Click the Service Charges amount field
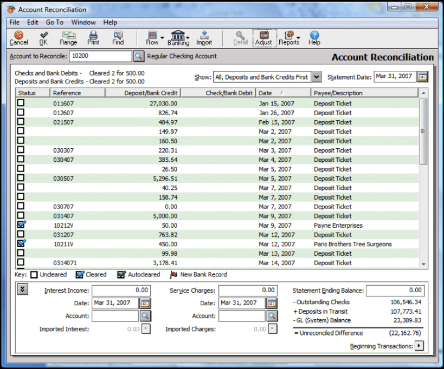 (x=248, y=291)
